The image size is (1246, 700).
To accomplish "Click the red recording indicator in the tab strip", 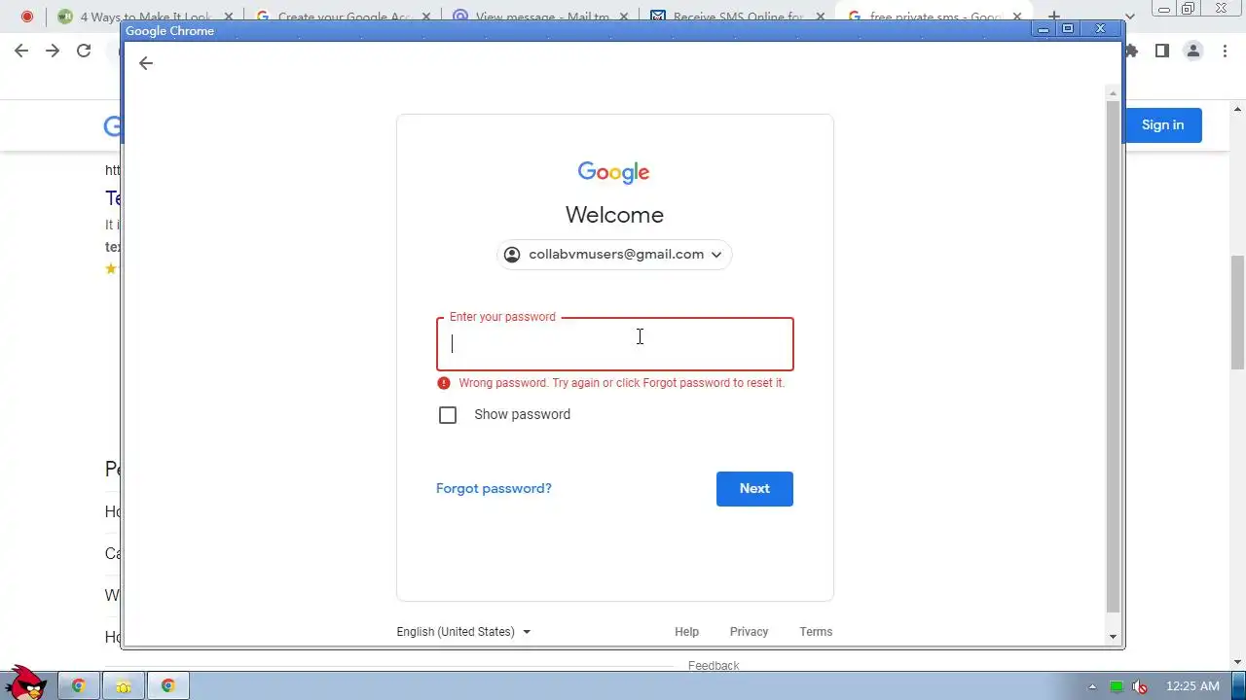I will pos(27,17).
